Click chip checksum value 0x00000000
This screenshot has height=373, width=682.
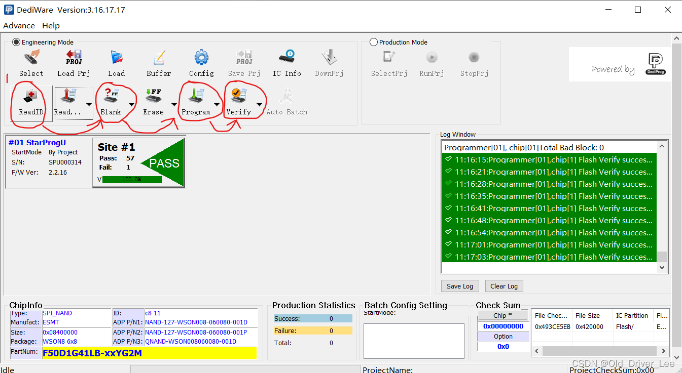(503, 326)
